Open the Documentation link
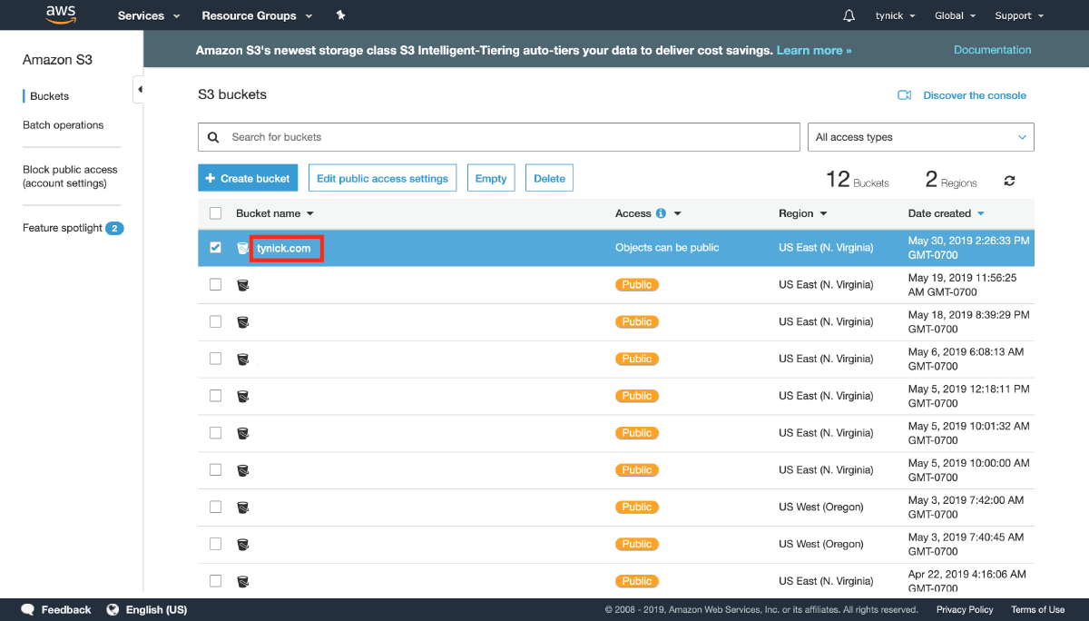Screen dimensions: 1089x621 click(x=992, y=50)
